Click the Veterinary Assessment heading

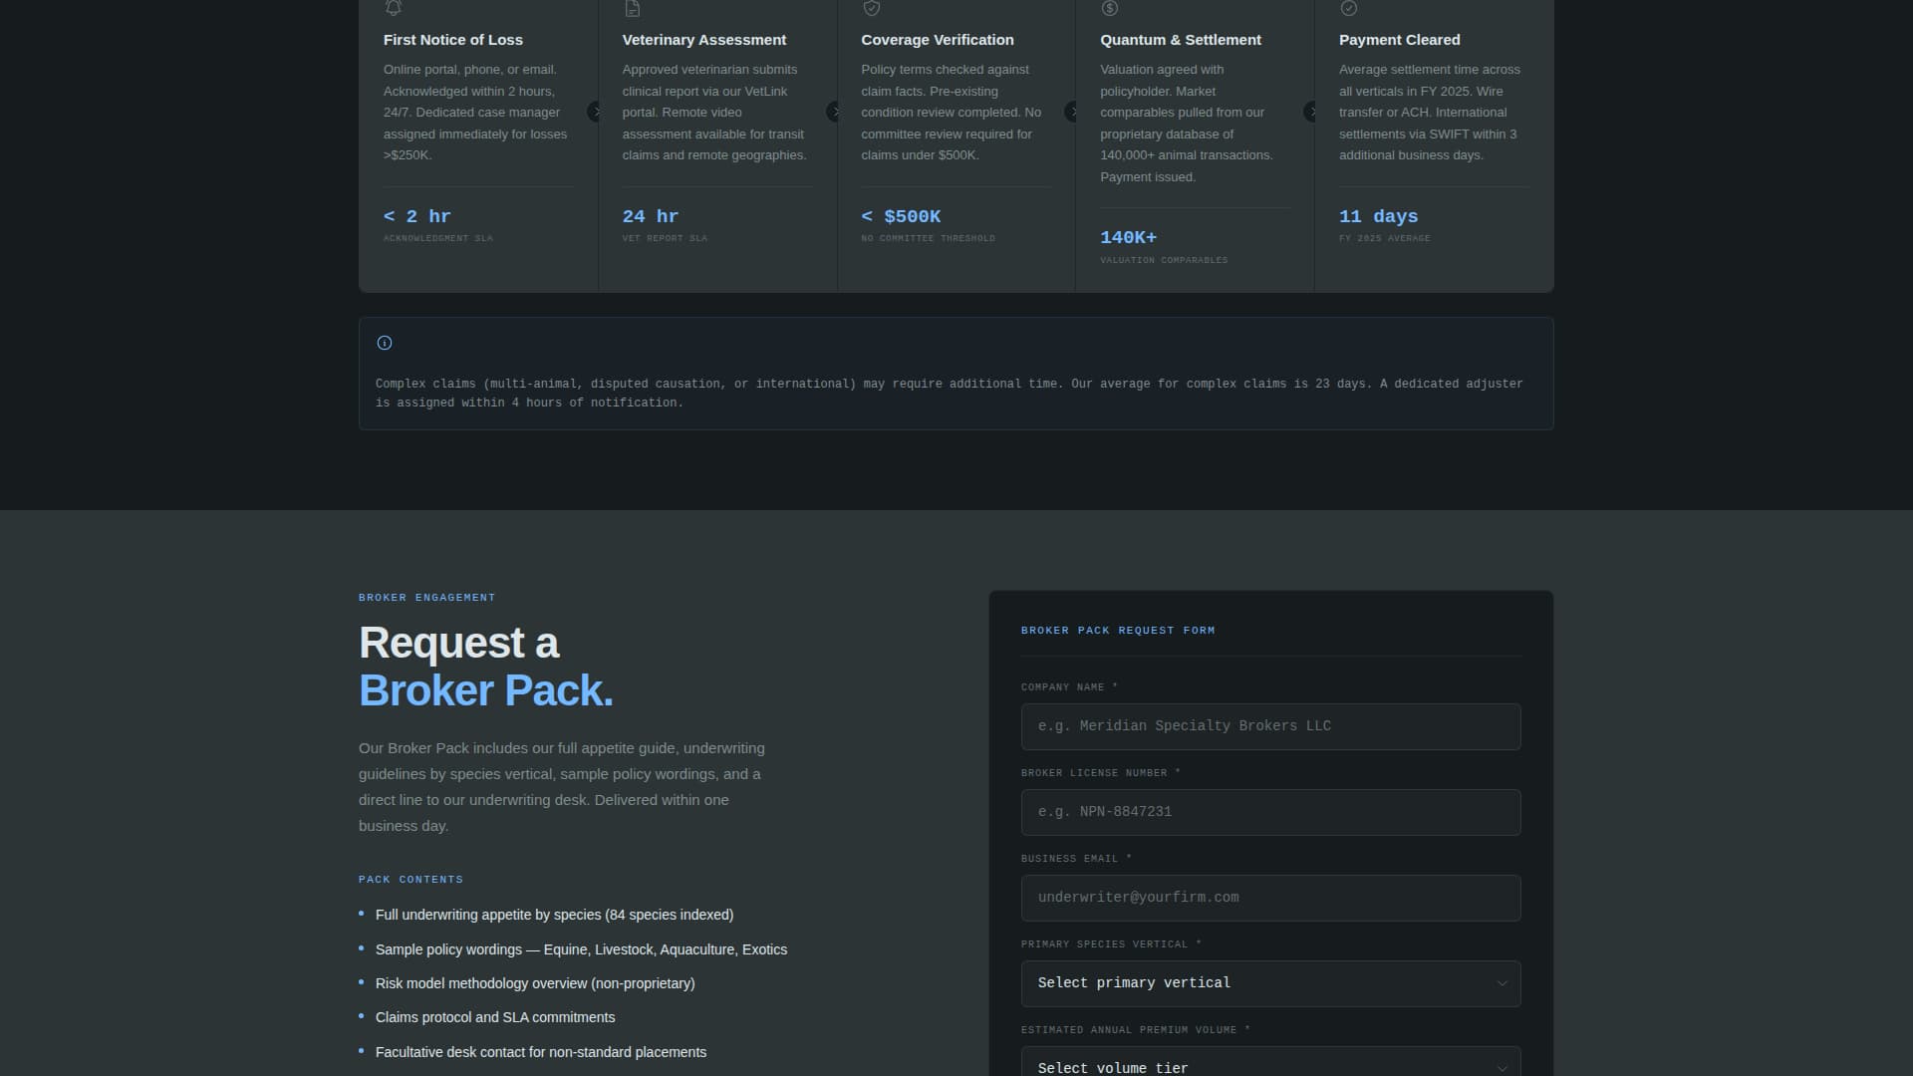pos(704,40)
